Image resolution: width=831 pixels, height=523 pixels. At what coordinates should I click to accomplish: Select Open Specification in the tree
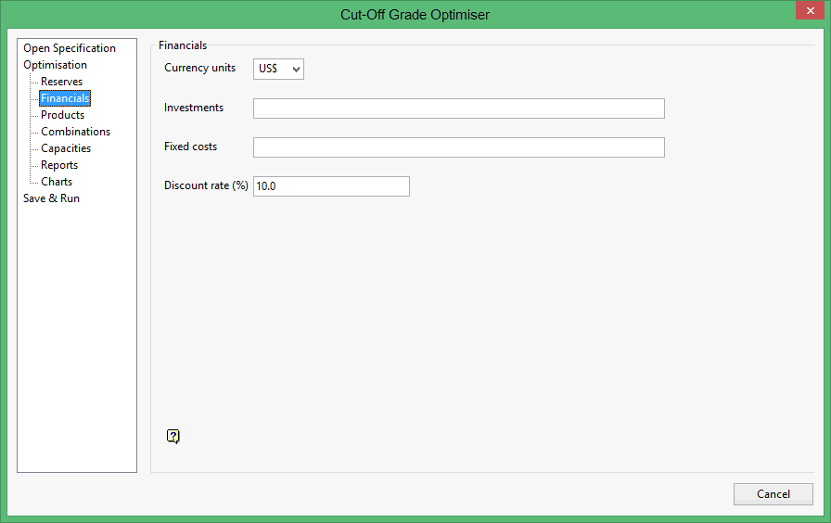point(70,48)
